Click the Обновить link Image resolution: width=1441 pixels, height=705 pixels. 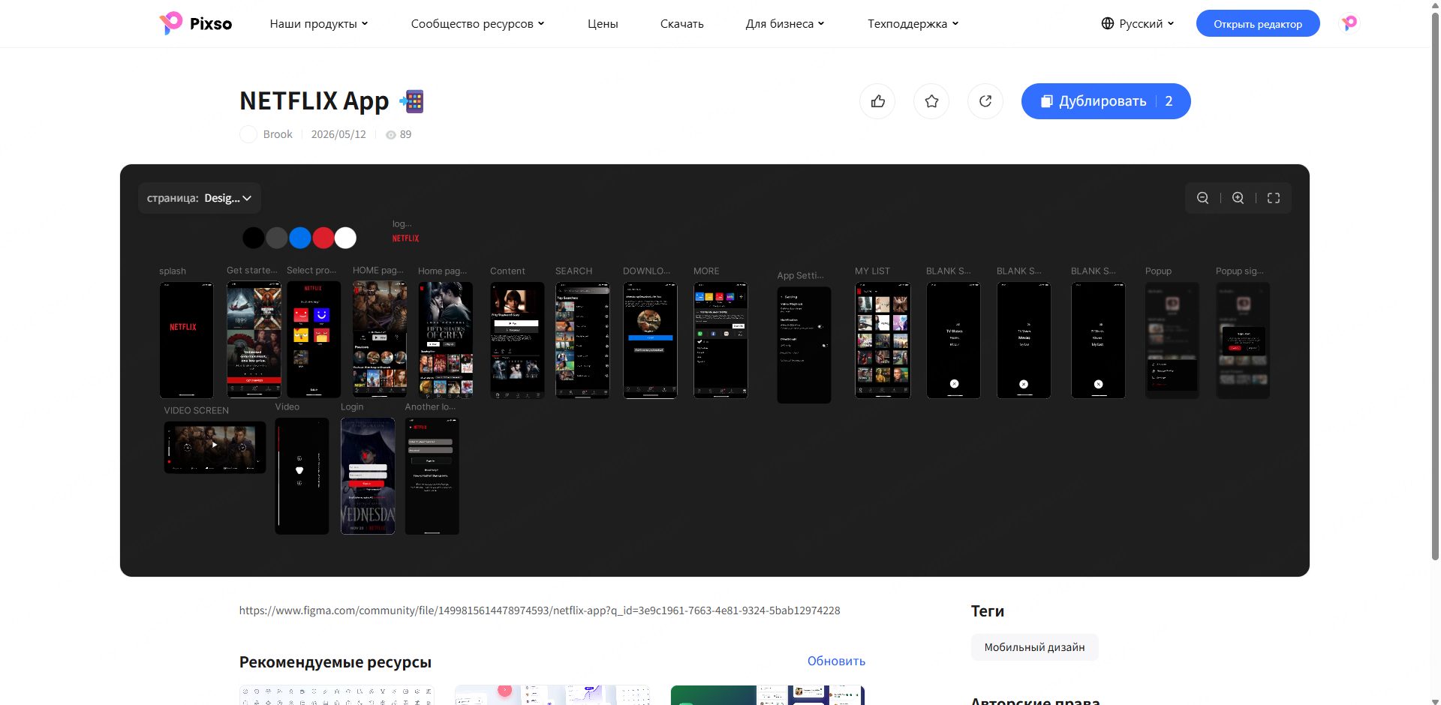836,661
